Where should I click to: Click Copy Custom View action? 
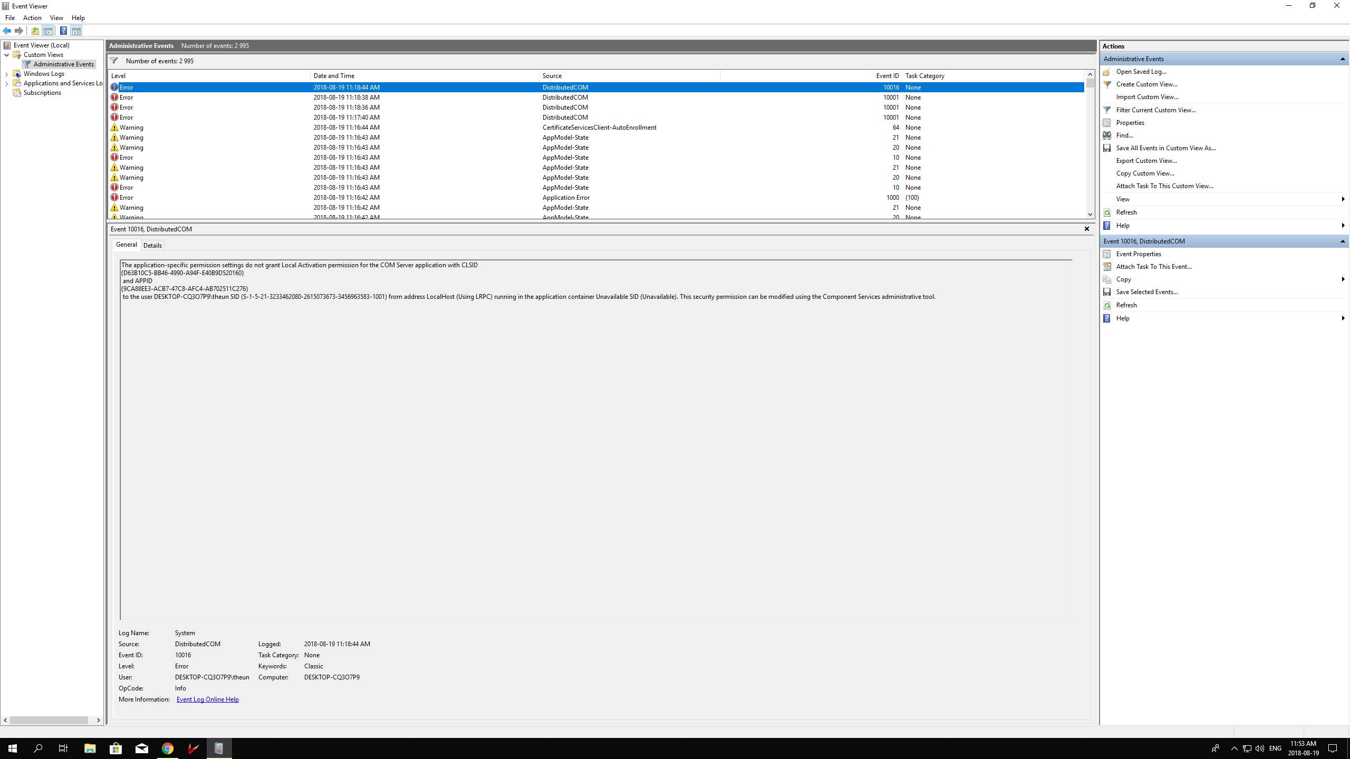click(x=1145, y=173)
